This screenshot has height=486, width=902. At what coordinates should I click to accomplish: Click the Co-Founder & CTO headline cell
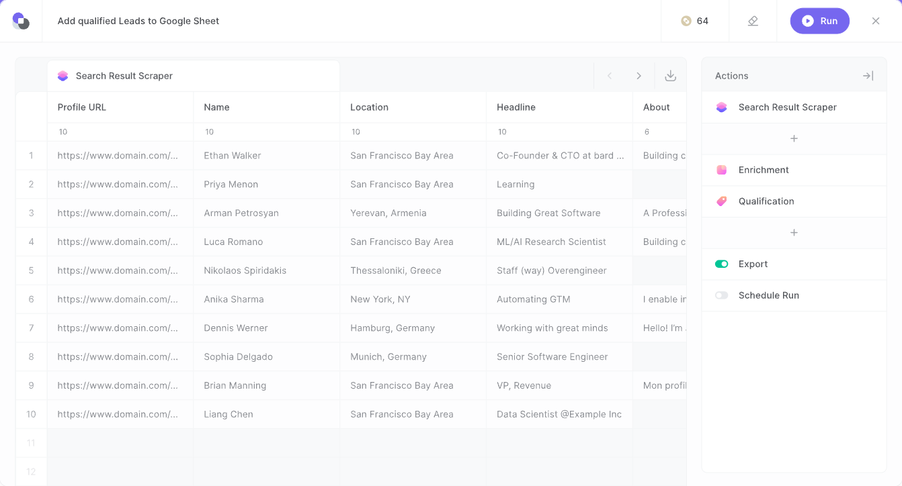560,156
